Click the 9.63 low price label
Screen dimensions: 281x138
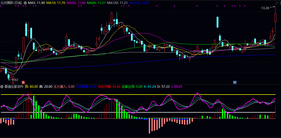[15, 80]
